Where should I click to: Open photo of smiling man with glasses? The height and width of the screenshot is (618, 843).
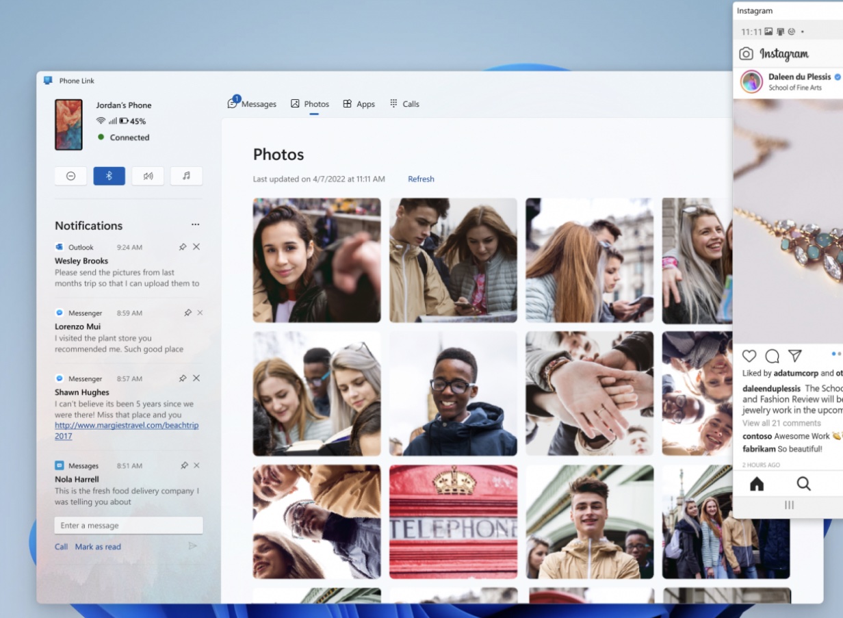(453, 394)
